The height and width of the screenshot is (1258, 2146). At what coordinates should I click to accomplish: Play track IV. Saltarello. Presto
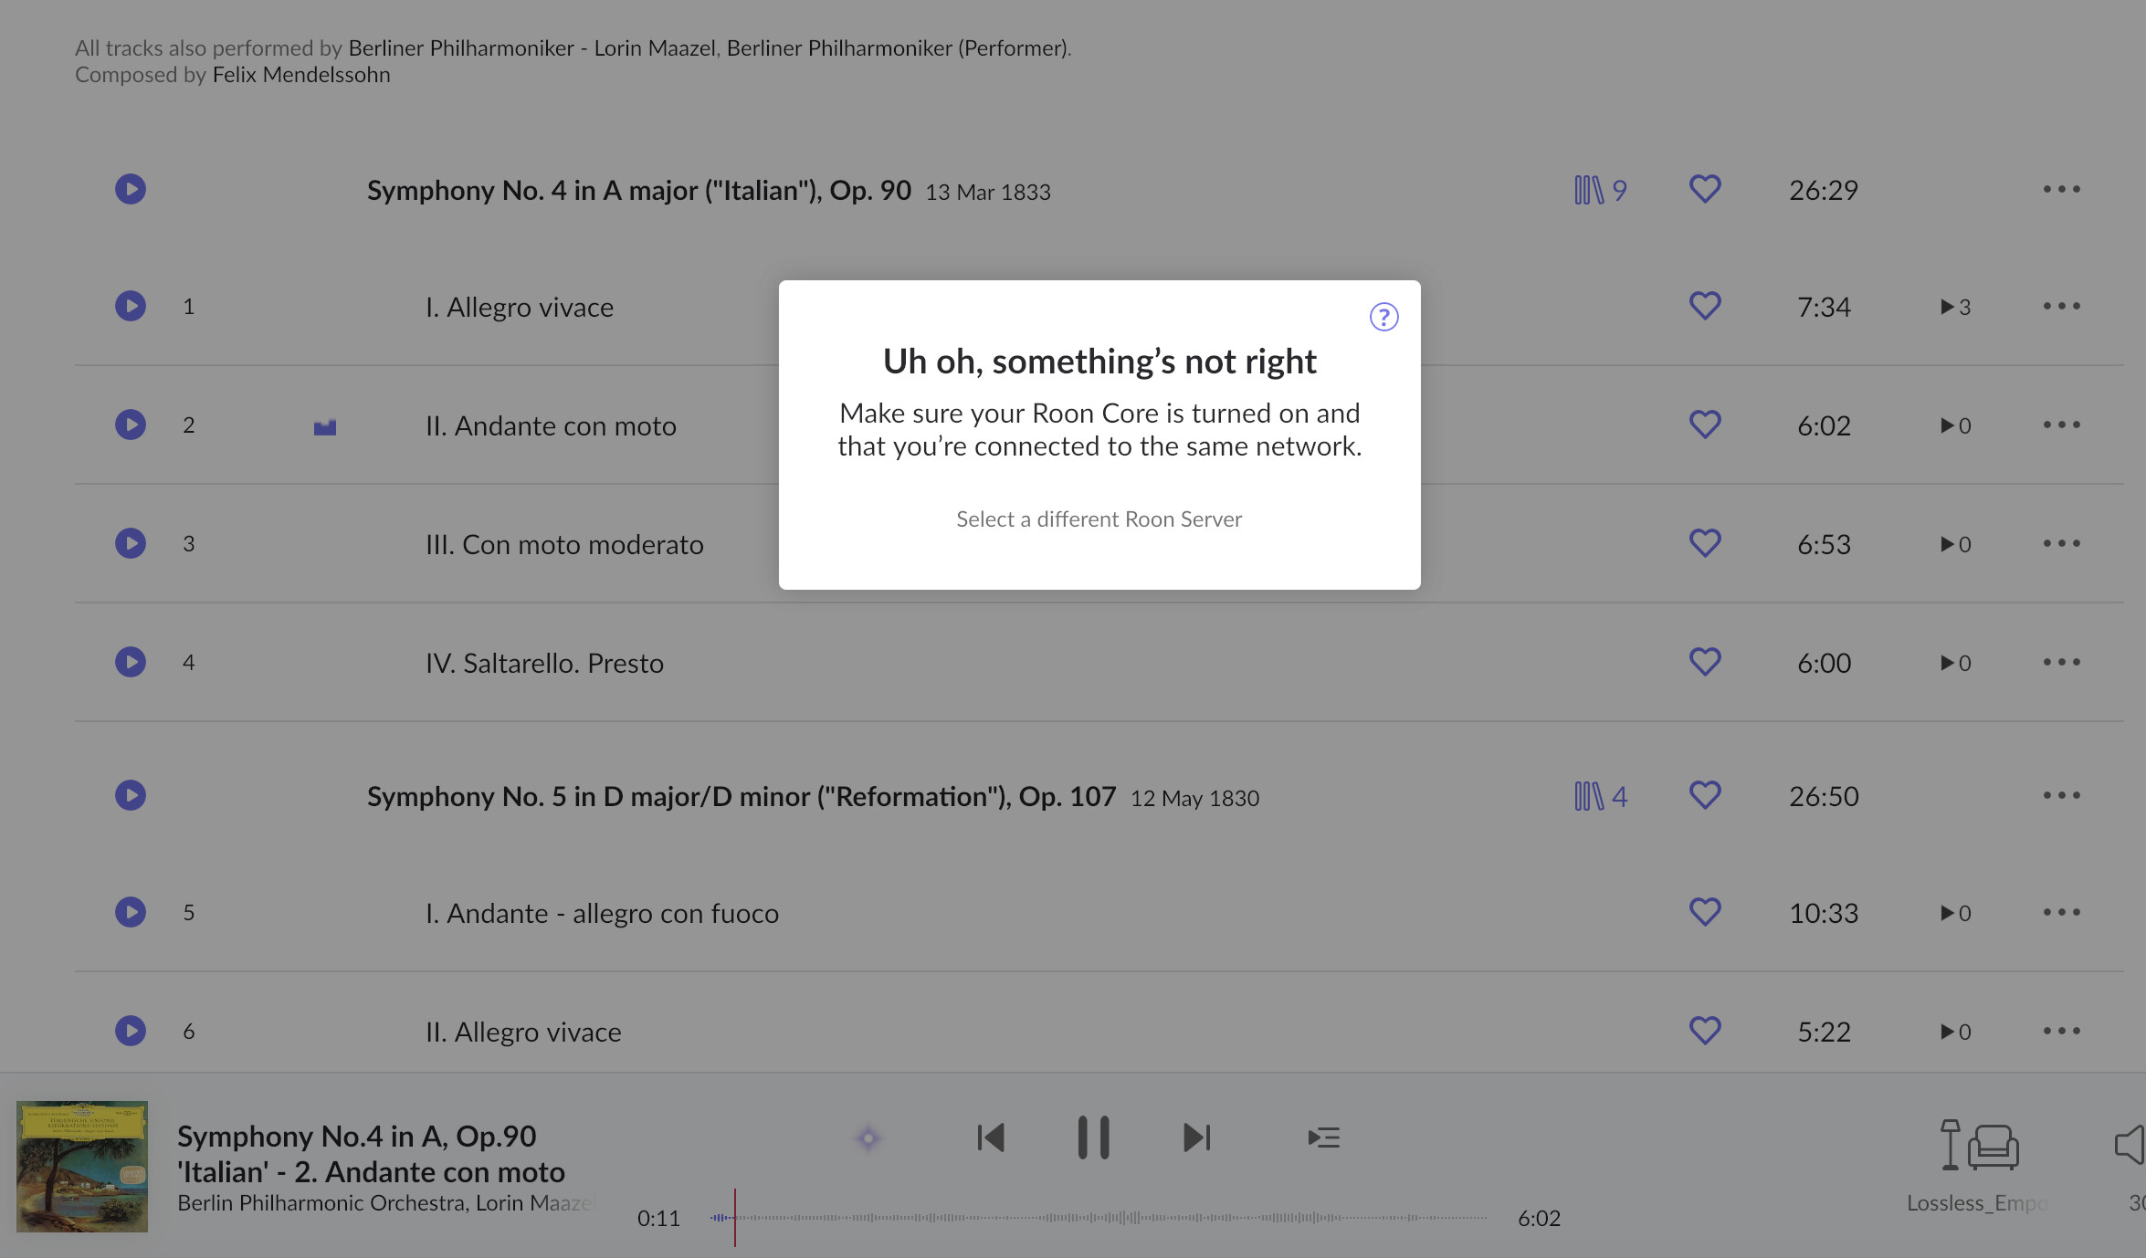click(131, 662)
